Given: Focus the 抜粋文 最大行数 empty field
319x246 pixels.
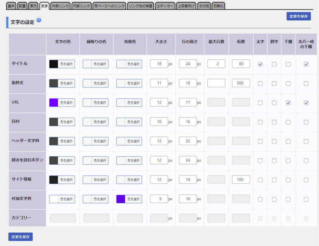Looking at the screenshot, I should (216, 83).
